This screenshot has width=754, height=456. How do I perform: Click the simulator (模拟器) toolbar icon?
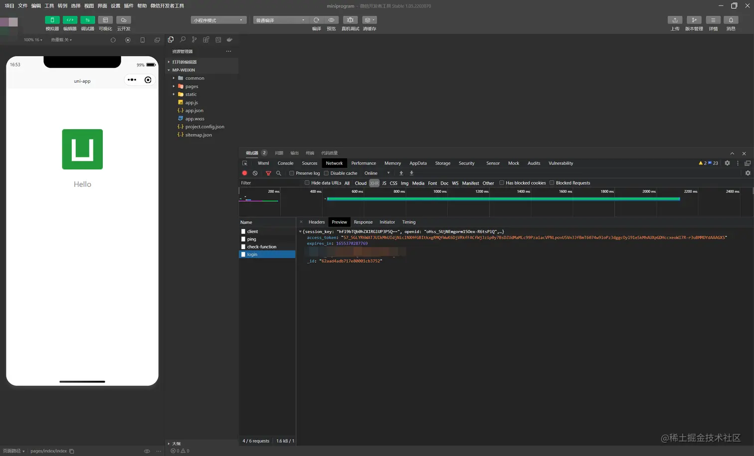52,20
